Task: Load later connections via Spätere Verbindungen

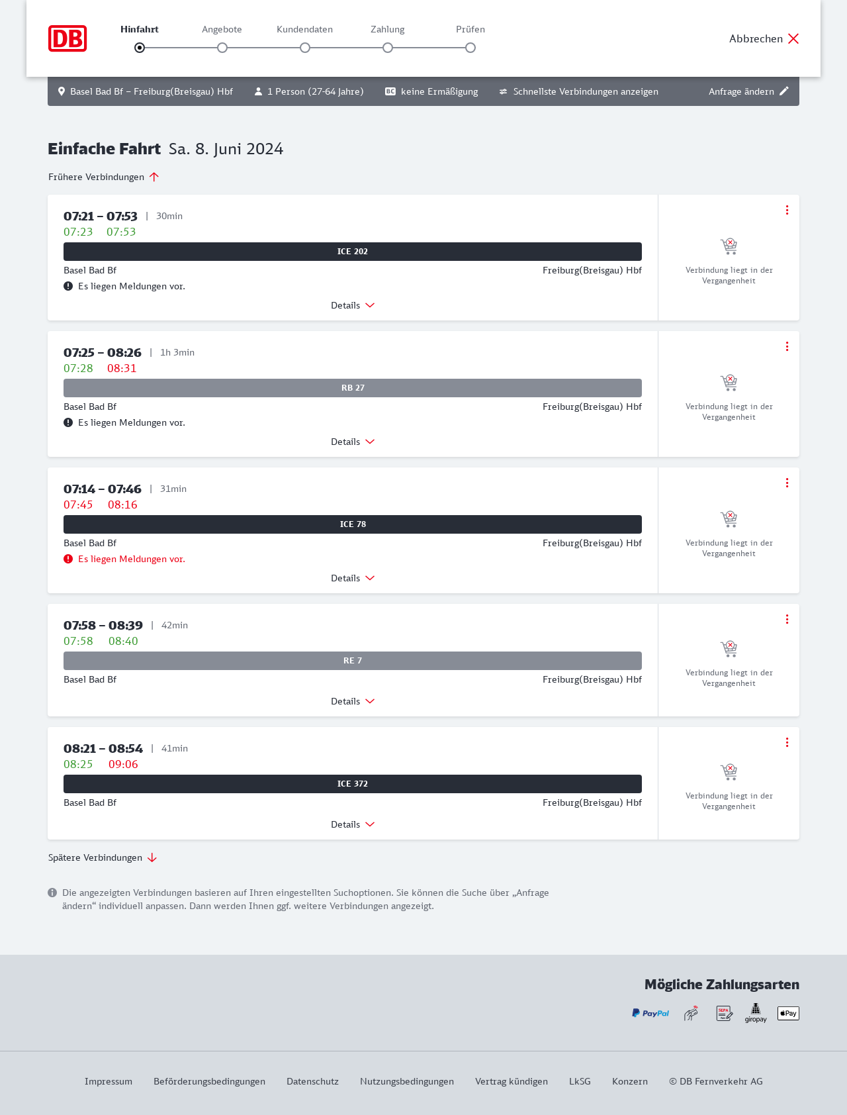Action: (x=103, y=857)
